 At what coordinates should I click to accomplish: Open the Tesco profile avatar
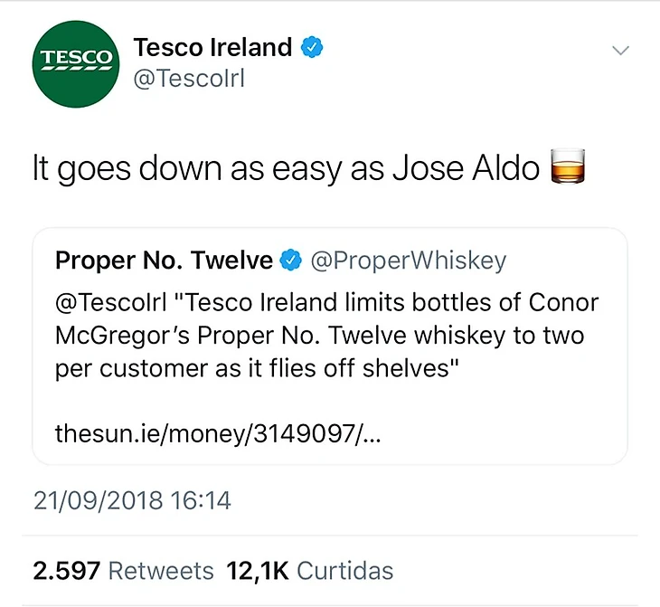click(x=76, y=62)
